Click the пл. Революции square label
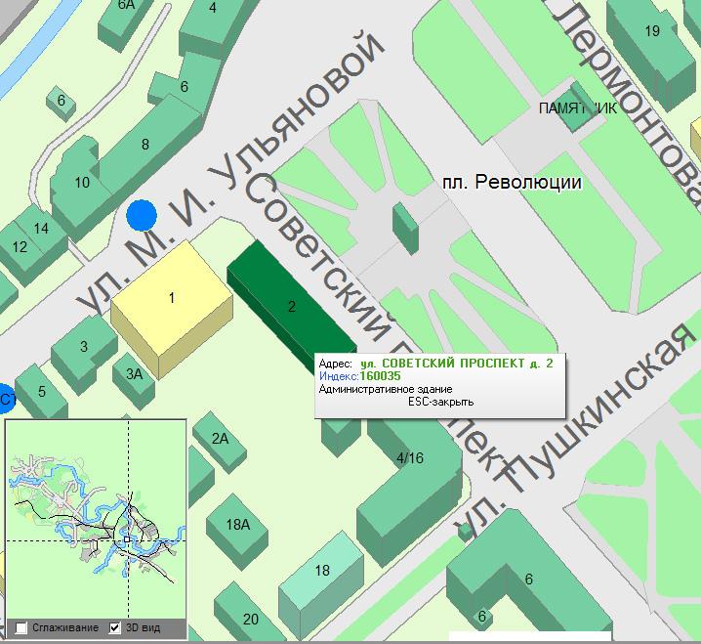The height and width of the screenshot is (644, 701). 511,183
